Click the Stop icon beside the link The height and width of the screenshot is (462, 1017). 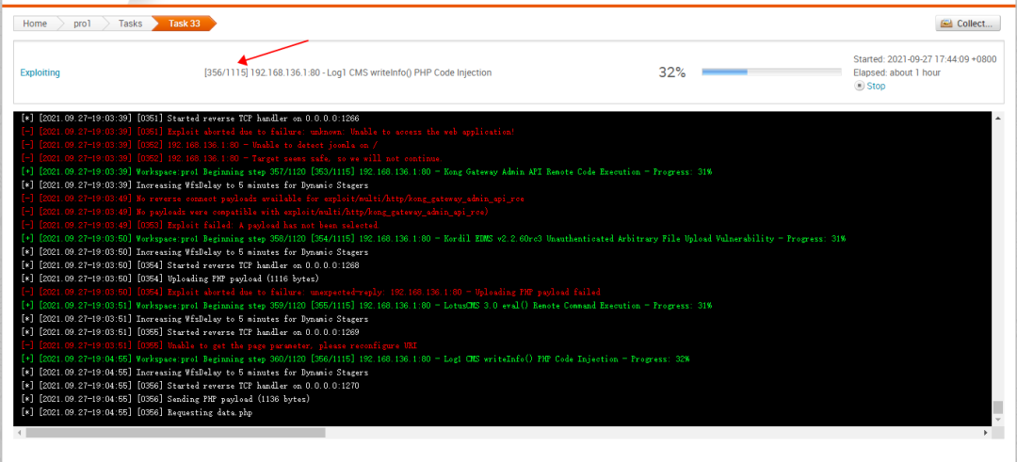click(x=859, y=86)
